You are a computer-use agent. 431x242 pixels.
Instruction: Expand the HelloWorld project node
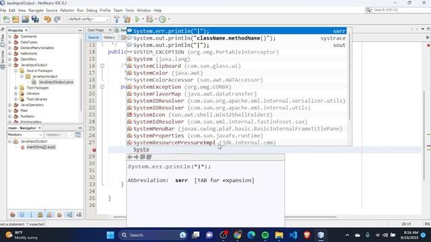tap(10, 54)
